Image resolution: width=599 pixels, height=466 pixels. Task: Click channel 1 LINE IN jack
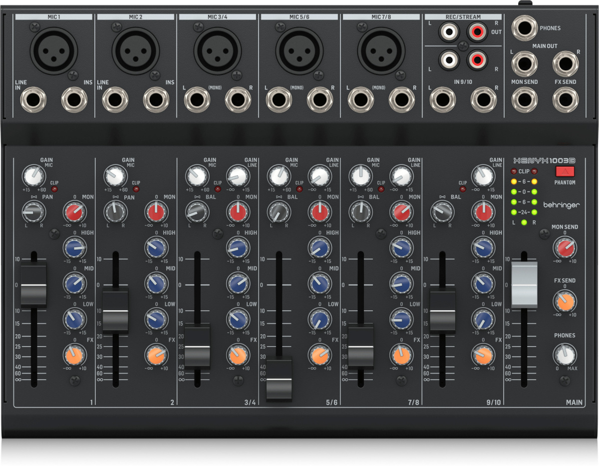tap(32, 100)
